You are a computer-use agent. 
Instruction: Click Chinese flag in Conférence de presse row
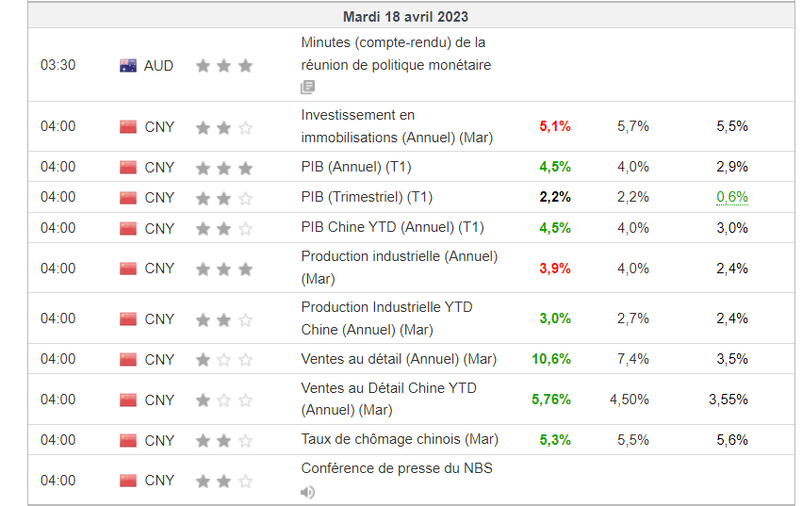(x=128, y=481)
